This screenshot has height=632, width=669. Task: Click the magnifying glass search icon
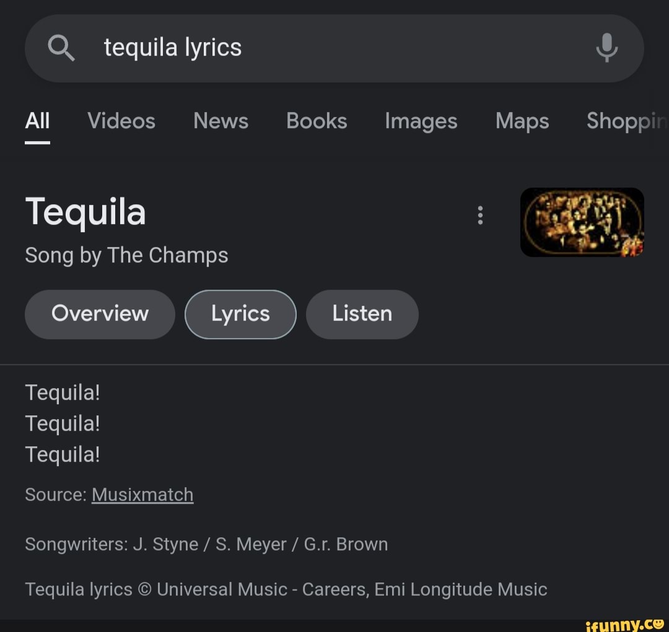(x=61, y=48)
